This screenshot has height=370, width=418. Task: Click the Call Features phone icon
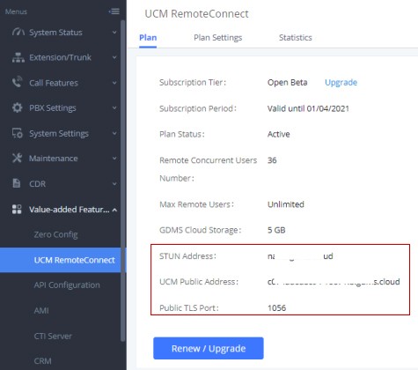[18, 82]
